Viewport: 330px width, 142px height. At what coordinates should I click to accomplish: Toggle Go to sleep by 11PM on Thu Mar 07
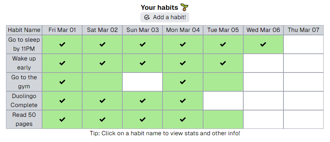303,44
